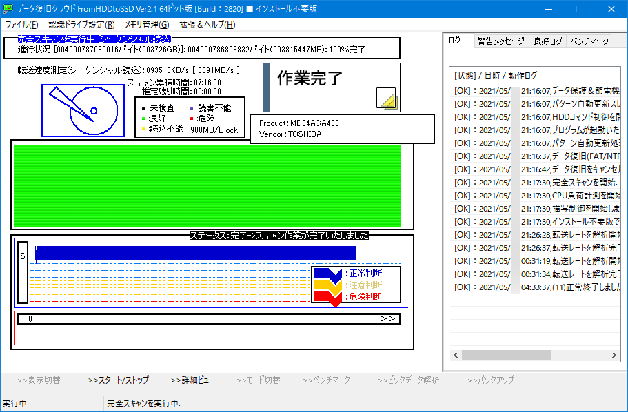Click log scrollbar left arrow

(456, 355)
